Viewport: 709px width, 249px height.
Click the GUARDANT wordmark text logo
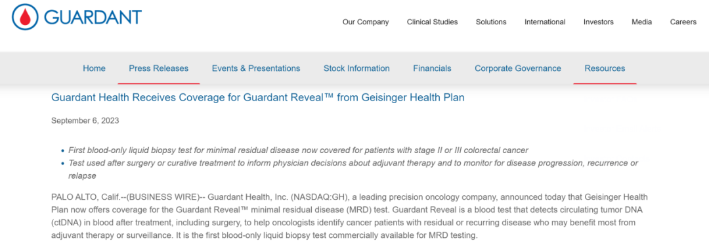tap(93, 16)
